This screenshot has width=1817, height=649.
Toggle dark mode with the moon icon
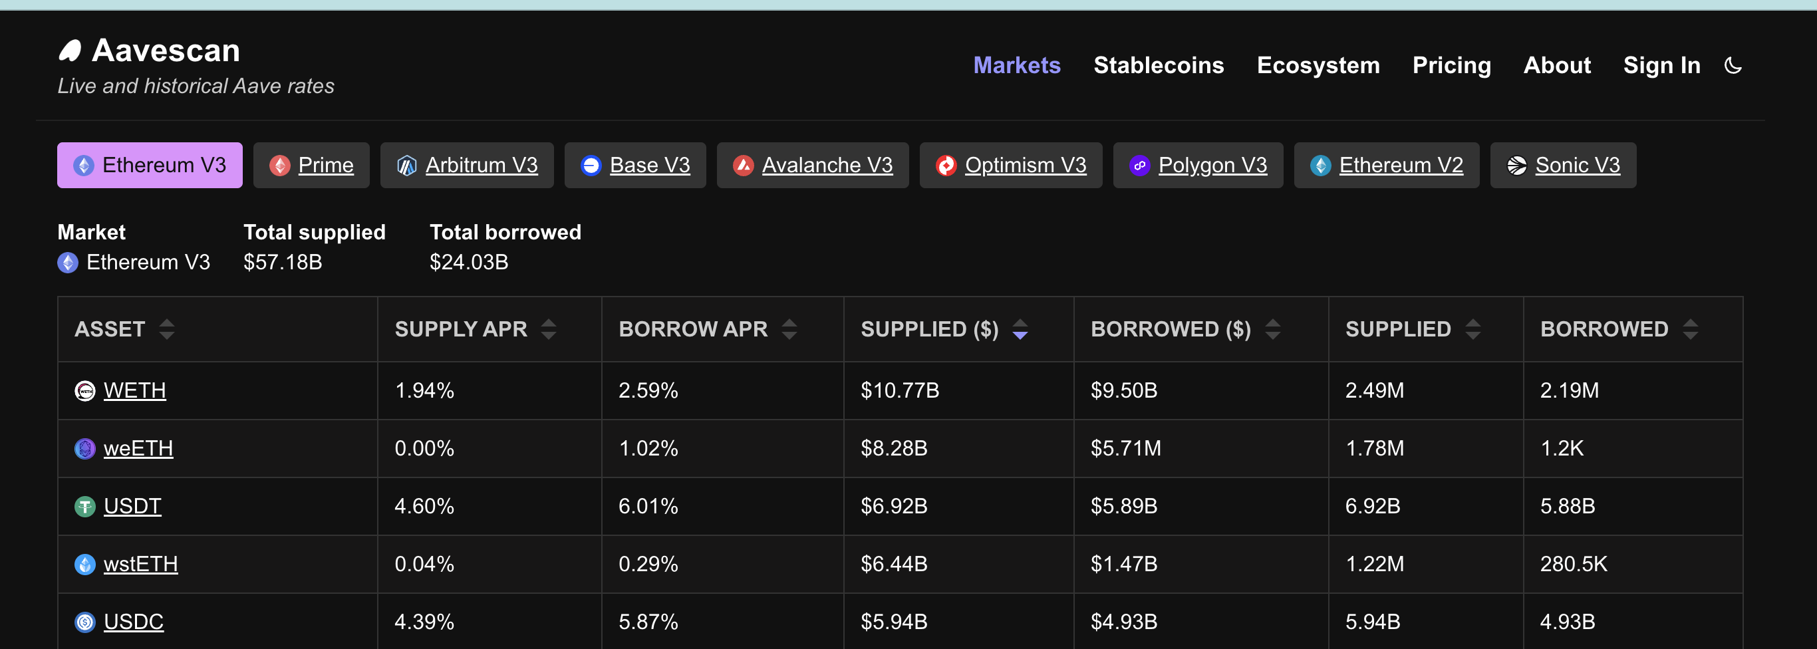tap(1734, 65)
